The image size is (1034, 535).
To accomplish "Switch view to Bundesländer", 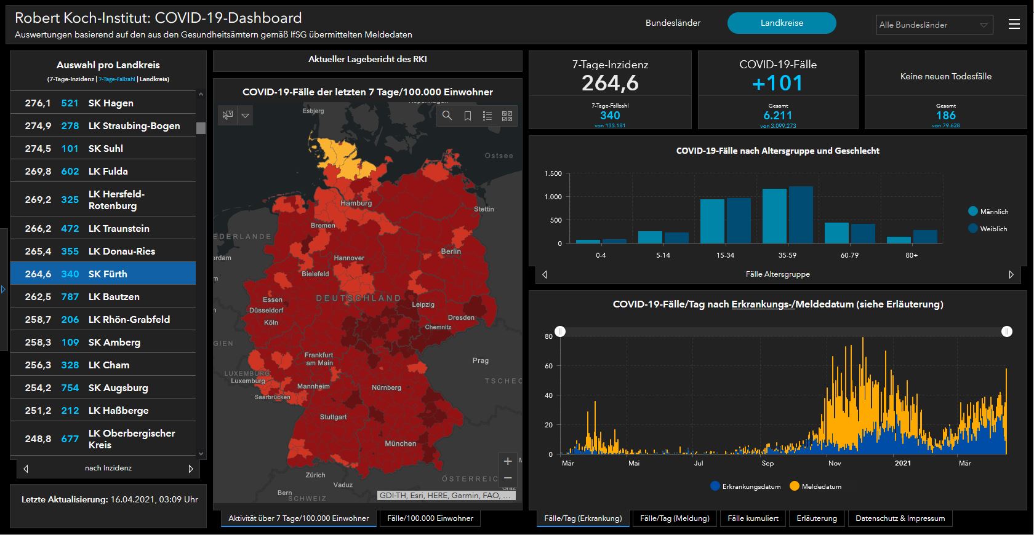I will [673, 23].
